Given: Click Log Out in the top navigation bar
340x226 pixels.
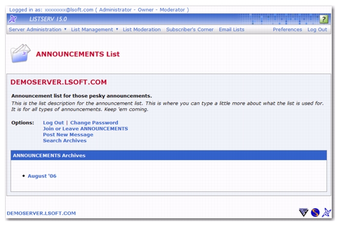Looking at the screenshot, I should (317, 29).
